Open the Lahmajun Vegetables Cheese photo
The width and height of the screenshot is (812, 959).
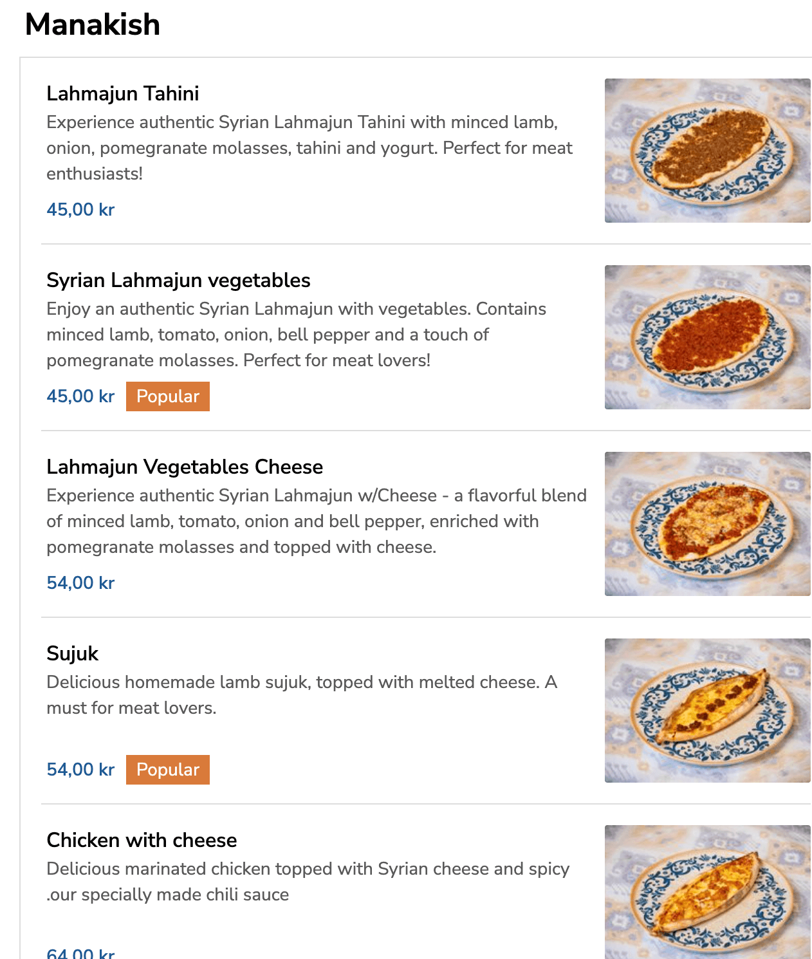(x=707, y=524)
